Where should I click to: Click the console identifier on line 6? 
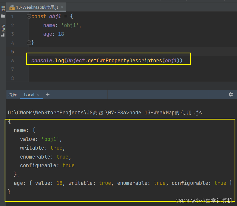42,60
